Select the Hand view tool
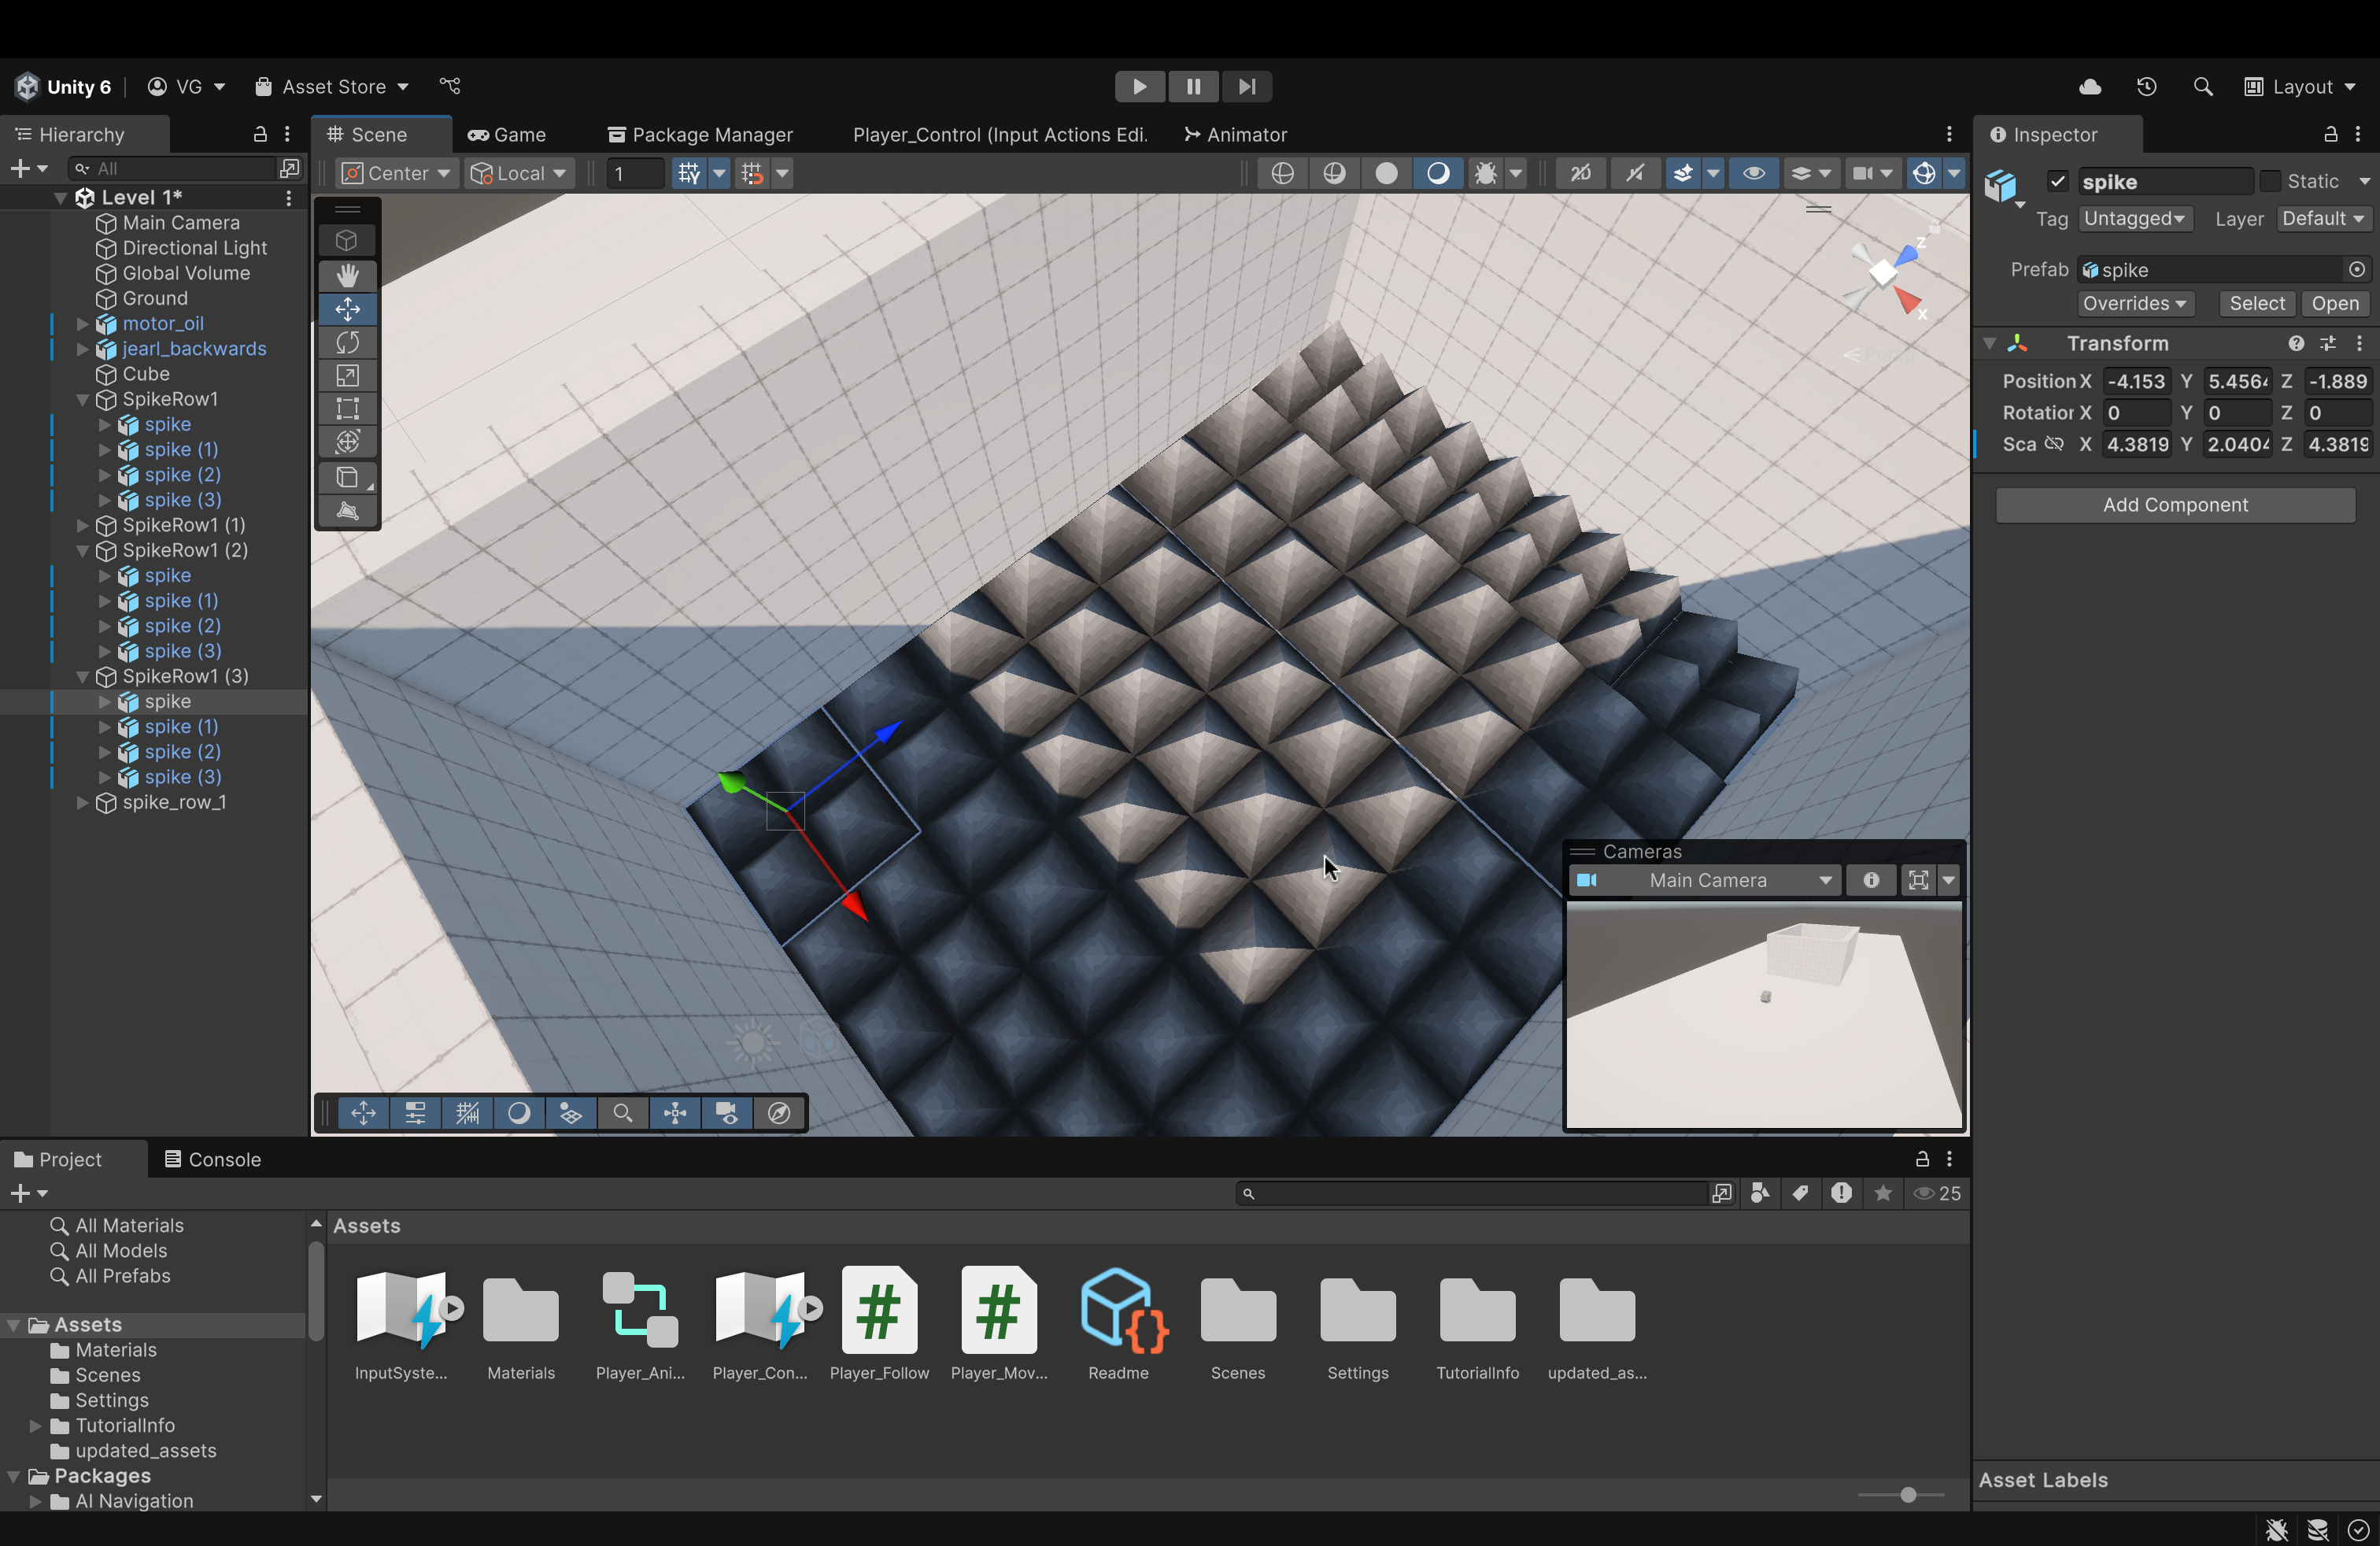2380x1546 pixels. click(347, 275)
